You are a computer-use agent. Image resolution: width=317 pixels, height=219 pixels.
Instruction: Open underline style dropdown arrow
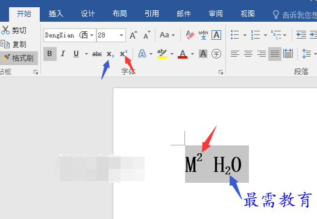coord(87,54)
